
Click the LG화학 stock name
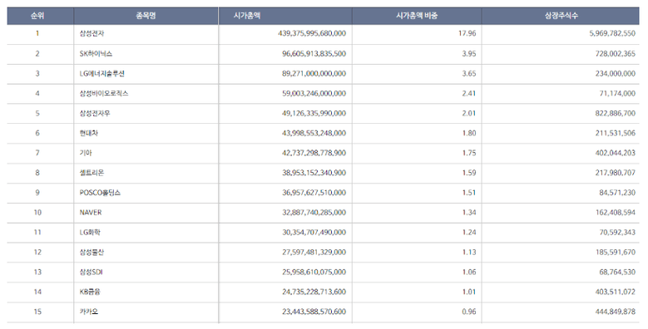coord(90,232)
